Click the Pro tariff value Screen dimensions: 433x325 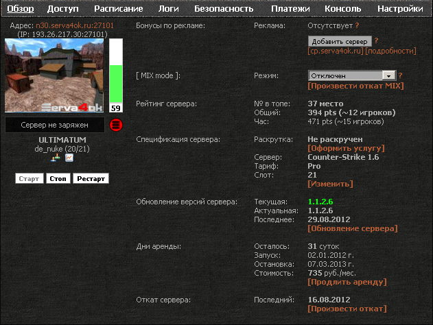tap(314, 166)
